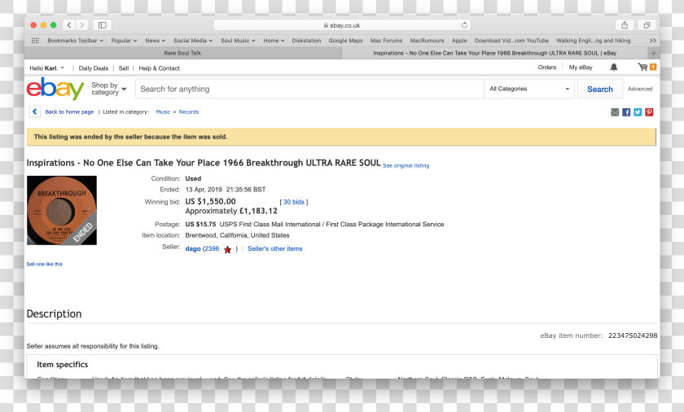This screenshot has width=684, height=412.
Task: Click Back to home page link
Action: click(x=69, y=112)
